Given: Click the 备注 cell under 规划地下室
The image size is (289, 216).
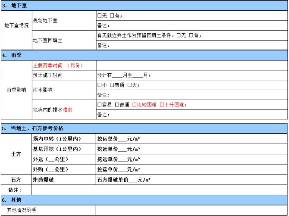Looking at the screenshot, I should pyautogui.click(x=191, y=25).
